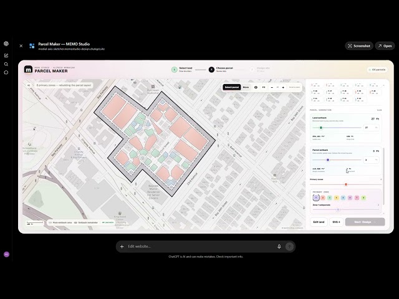Click the Land setback value field showing 27
Viewport: 399px width, 299px height.
pyautogui.click(x=371, y=127)
